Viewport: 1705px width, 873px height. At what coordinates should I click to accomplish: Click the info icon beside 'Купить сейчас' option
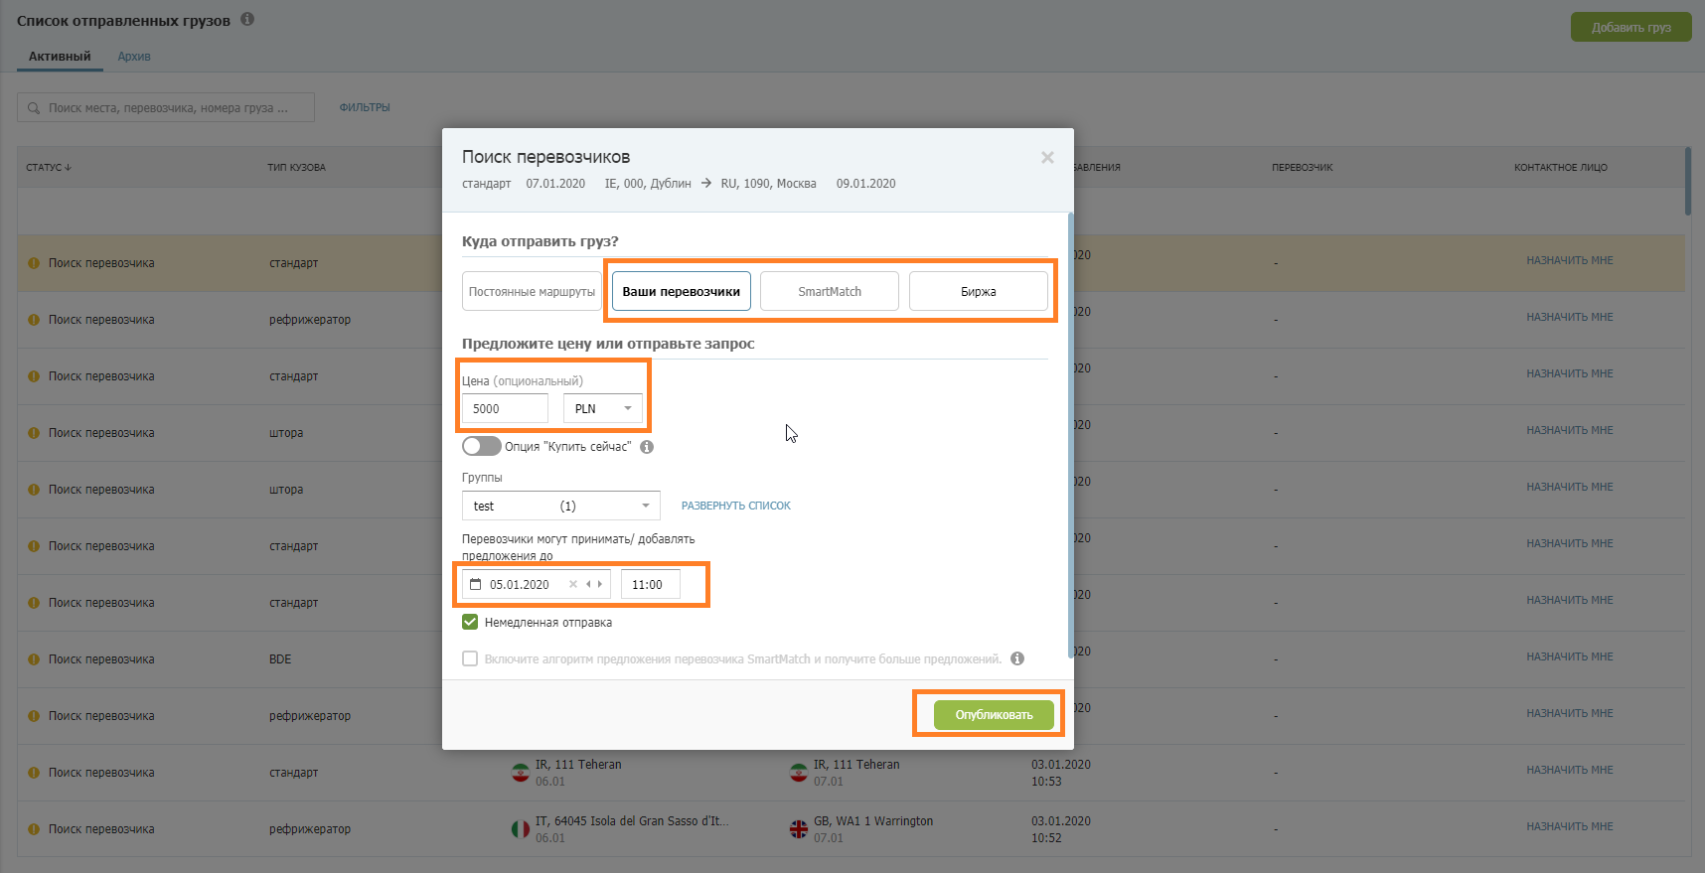coord(647,447)
